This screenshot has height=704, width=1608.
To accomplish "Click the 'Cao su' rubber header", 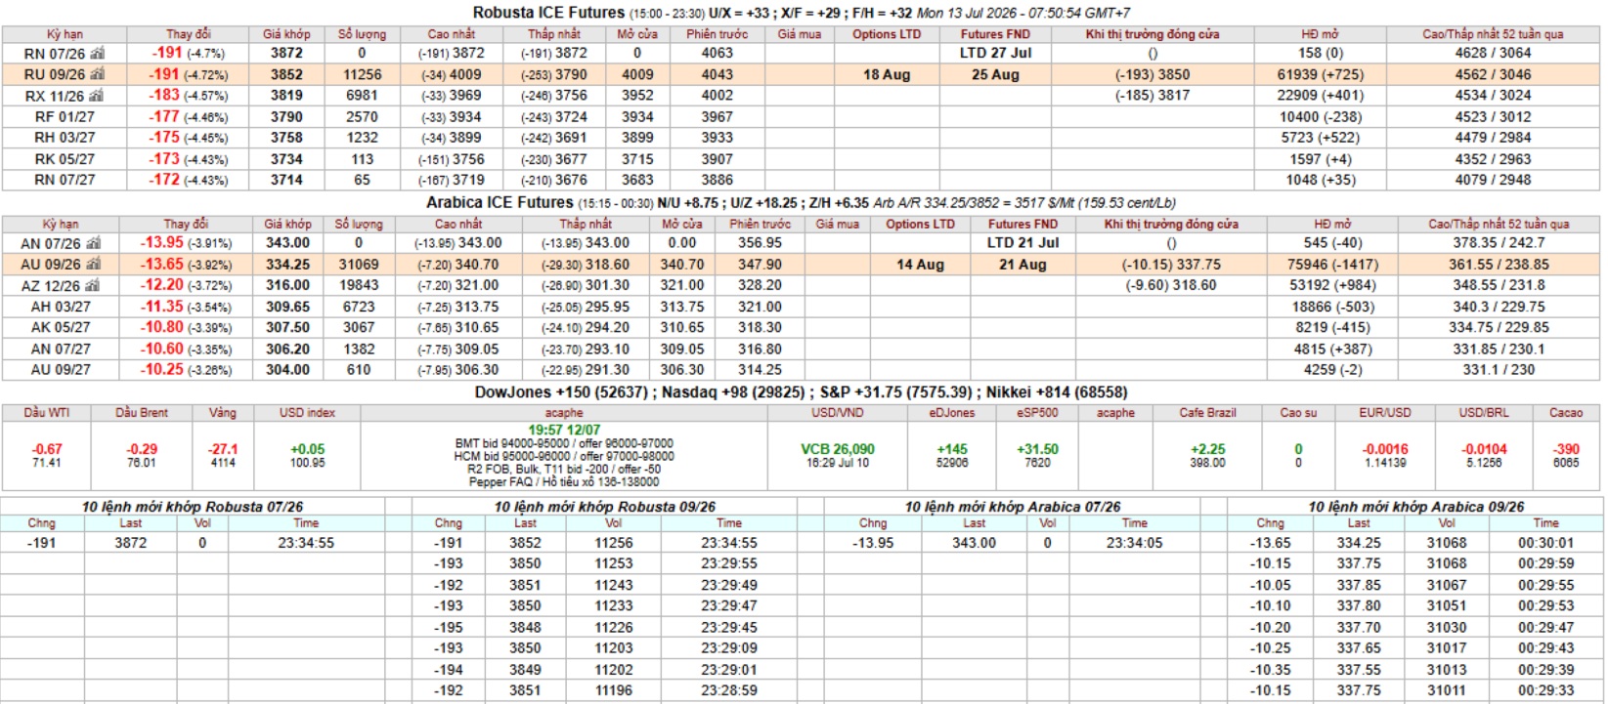I will [1298, 413].
